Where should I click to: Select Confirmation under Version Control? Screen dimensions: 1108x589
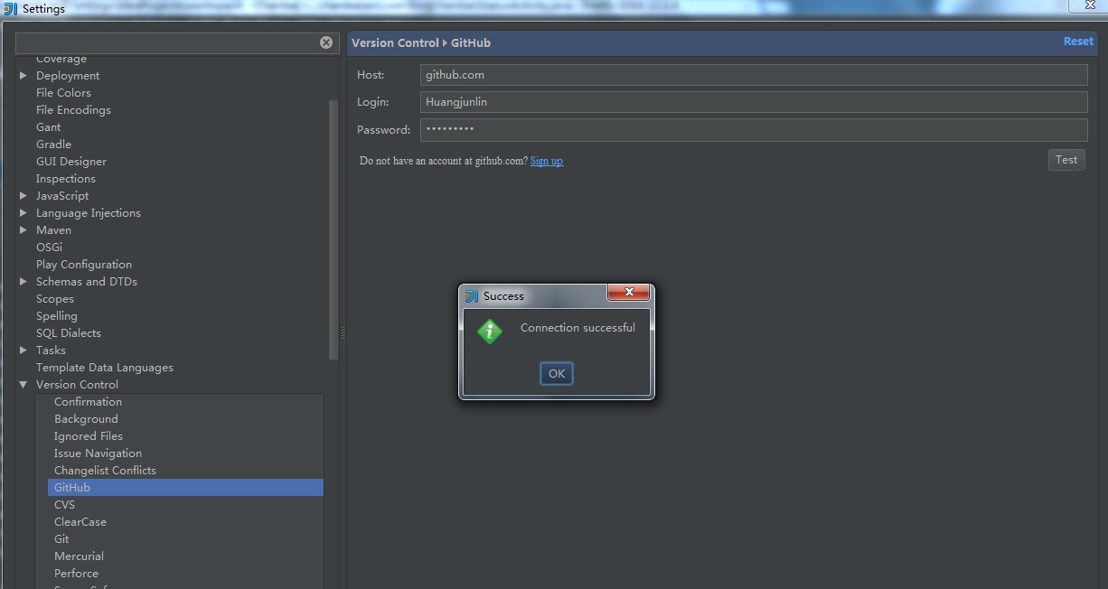tap(88, 402)
